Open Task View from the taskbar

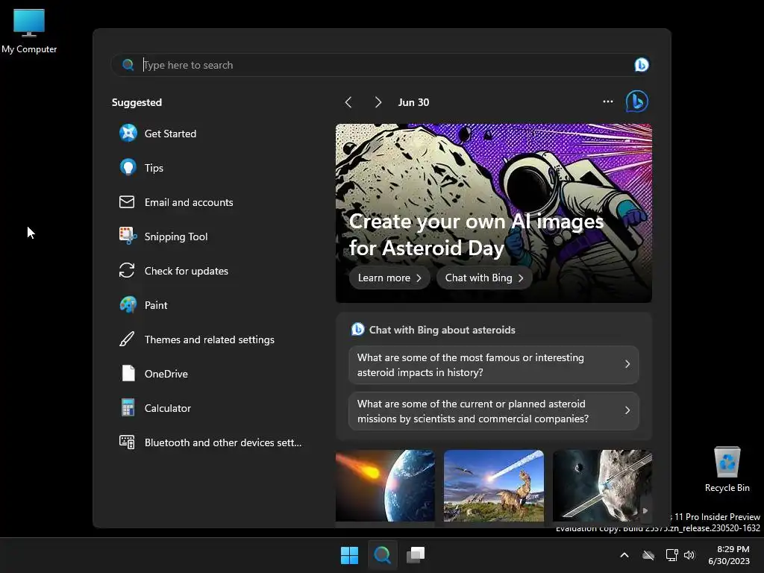point(416,555)
